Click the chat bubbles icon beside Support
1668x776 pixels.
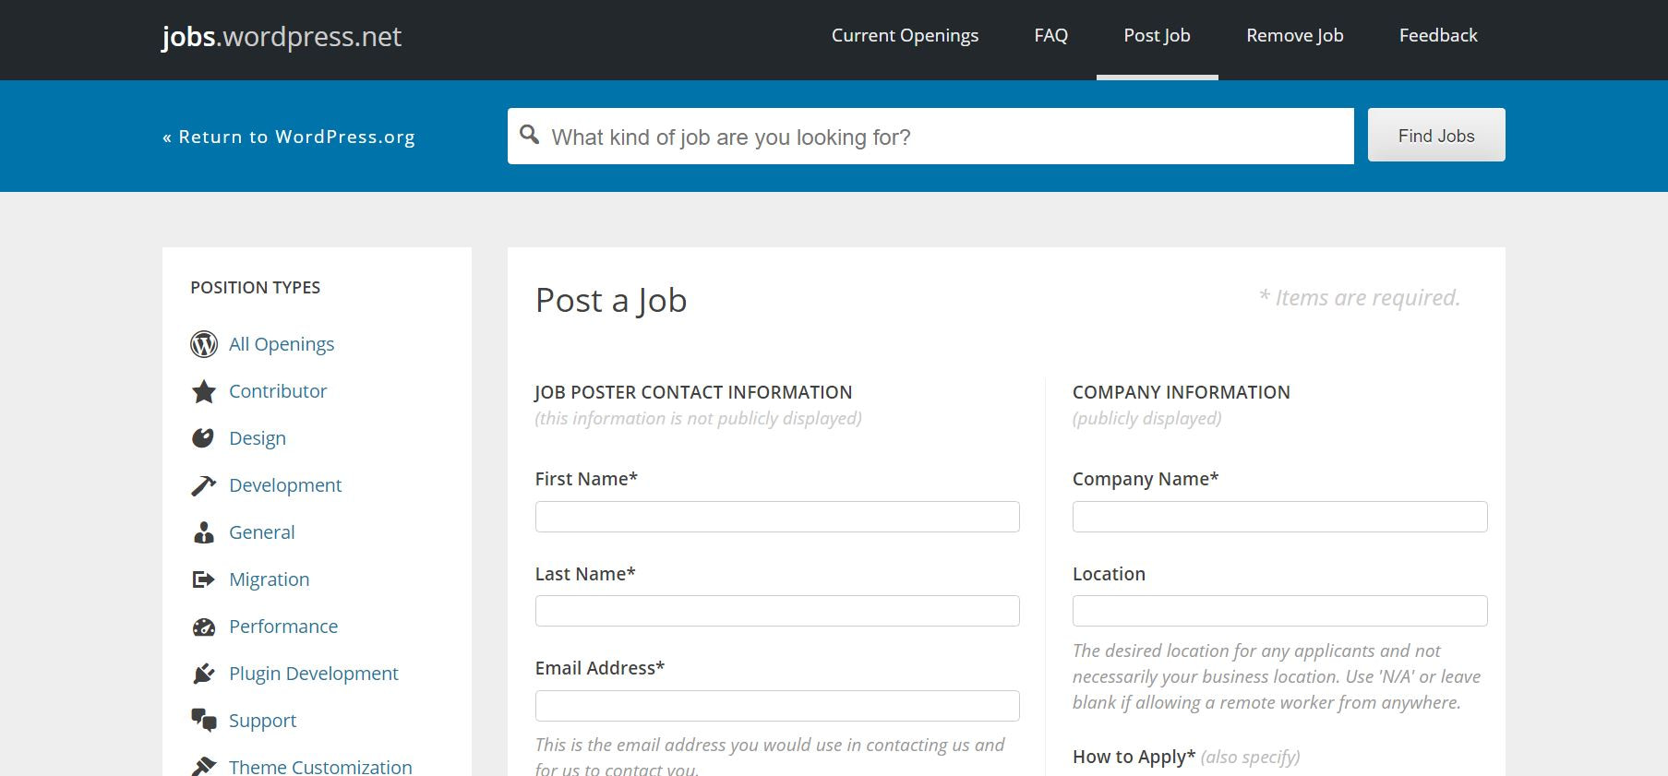point(203,720)
